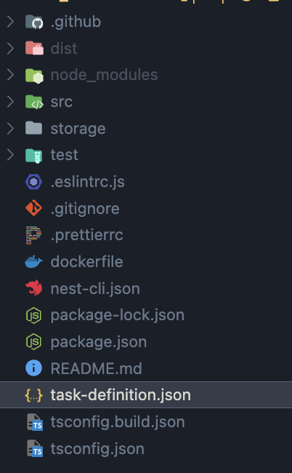This screenshot has width=292, height=473.
Task: Expand the test folder arrow
Action: click(11, 155)
